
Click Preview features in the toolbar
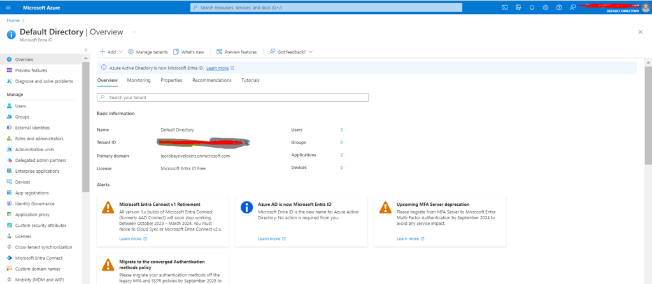point(237,52)
